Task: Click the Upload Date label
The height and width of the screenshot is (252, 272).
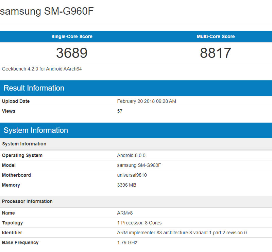Action: tap(16, 101)
